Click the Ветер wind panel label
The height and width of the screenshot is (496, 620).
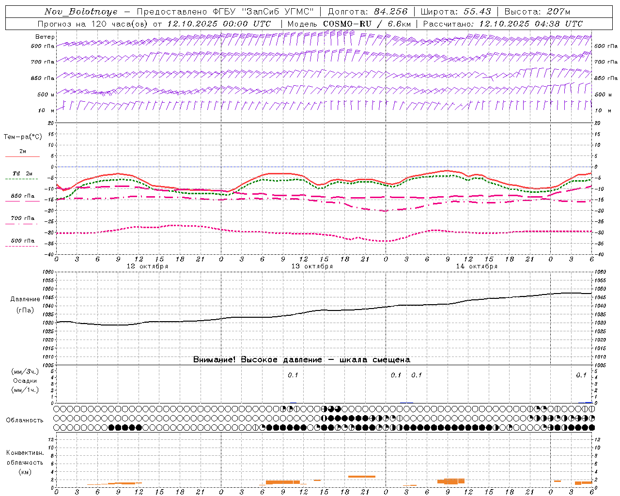(x=45, y=37)
